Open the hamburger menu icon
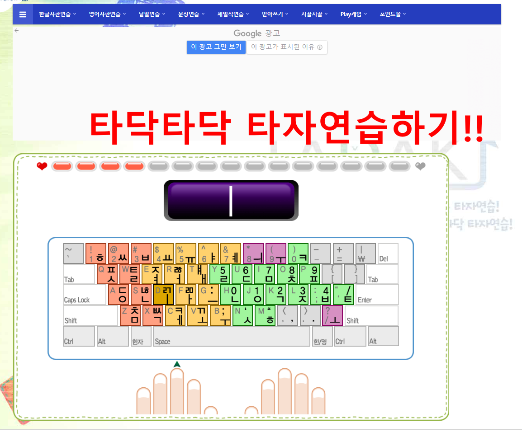The image size is (522, 432). coord(22,14)
